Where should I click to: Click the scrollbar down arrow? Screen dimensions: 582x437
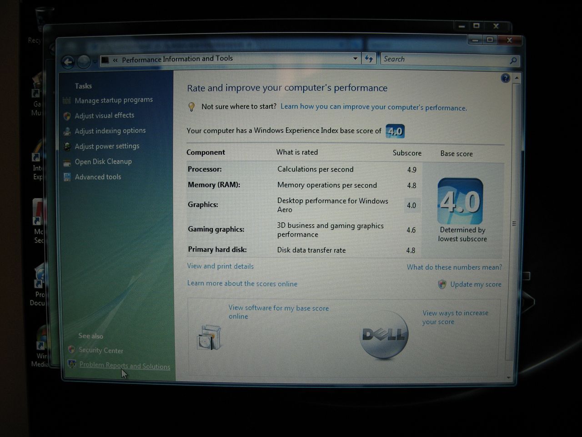[509, 377]
